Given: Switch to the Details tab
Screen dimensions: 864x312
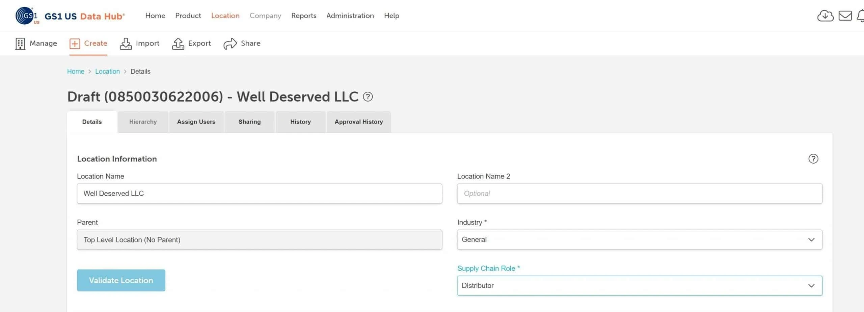Looking at the screenshot, I should point(92,122).
